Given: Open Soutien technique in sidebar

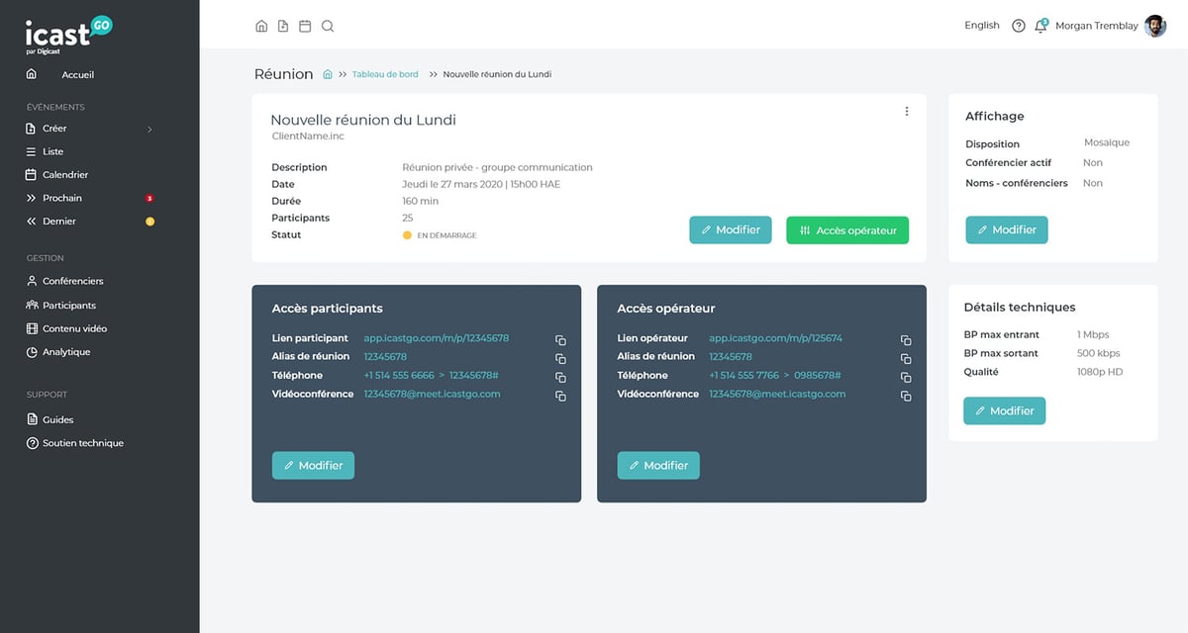Looking at the screenshot, I should click(x=83, y=443).
